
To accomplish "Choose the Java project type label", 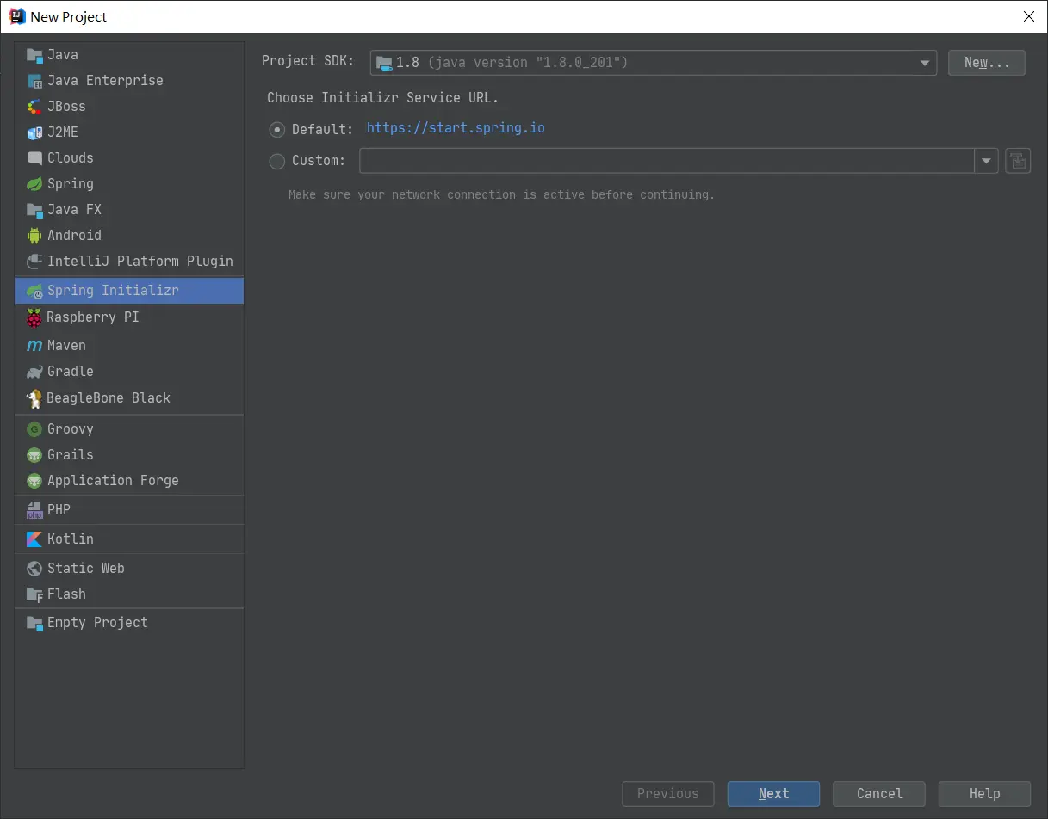I will click(x=63, y=55).
